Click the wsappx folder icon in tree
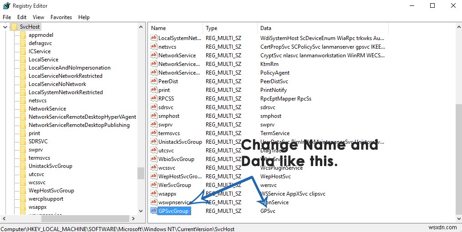 click(23, 207)
